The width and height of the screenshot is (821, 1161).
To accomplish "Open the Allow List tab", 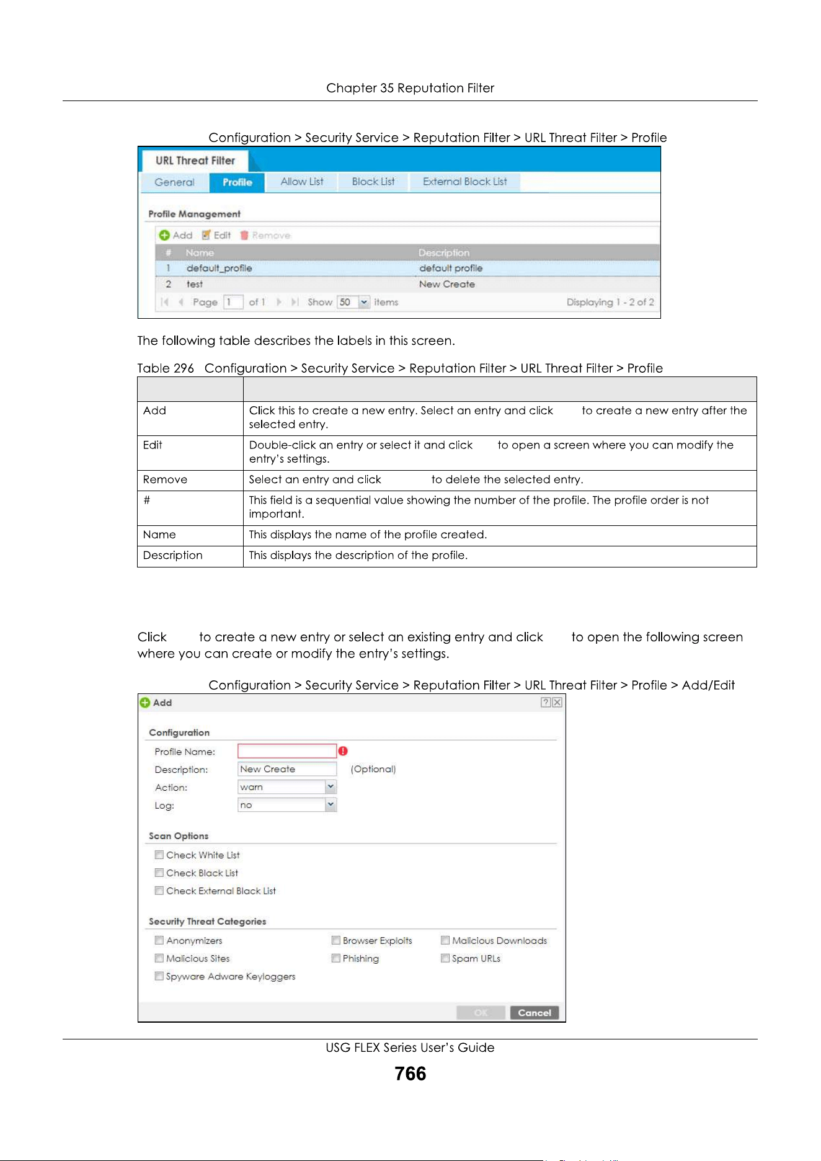I will pos(302,182).
